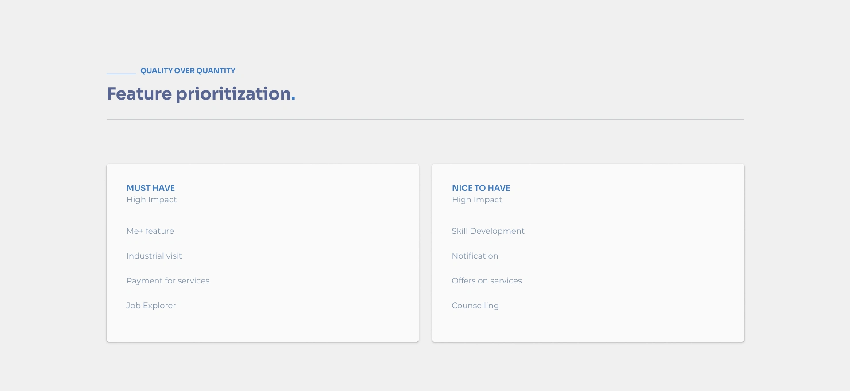This screenshot has height=391, width=850.
Task: Click the word Feature in the heading
Action: click(139, 94)
